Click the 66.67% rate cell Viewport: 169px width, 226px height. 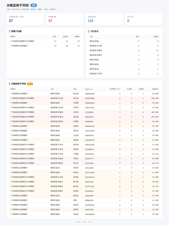click(x=155, y=163)
